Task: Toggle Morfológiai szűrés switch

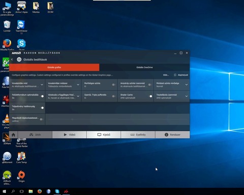Action: coord(114,85)
